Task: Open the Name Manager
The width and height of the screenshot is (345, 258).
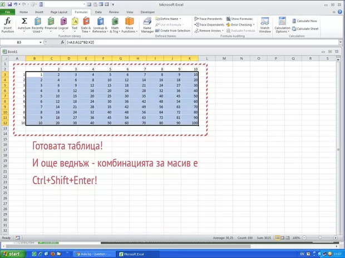Action: [x=147, y=25]
